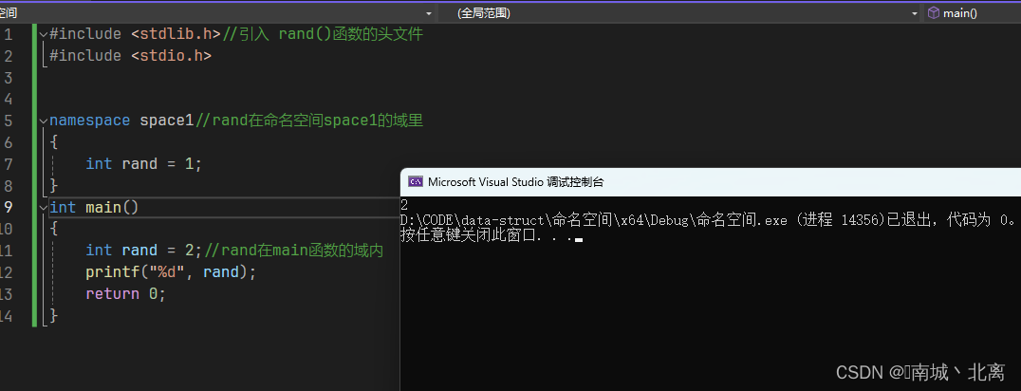The height and width of the screenshot is (391, 1021).
Task: Click the debug console window icon
Action: 416,182
